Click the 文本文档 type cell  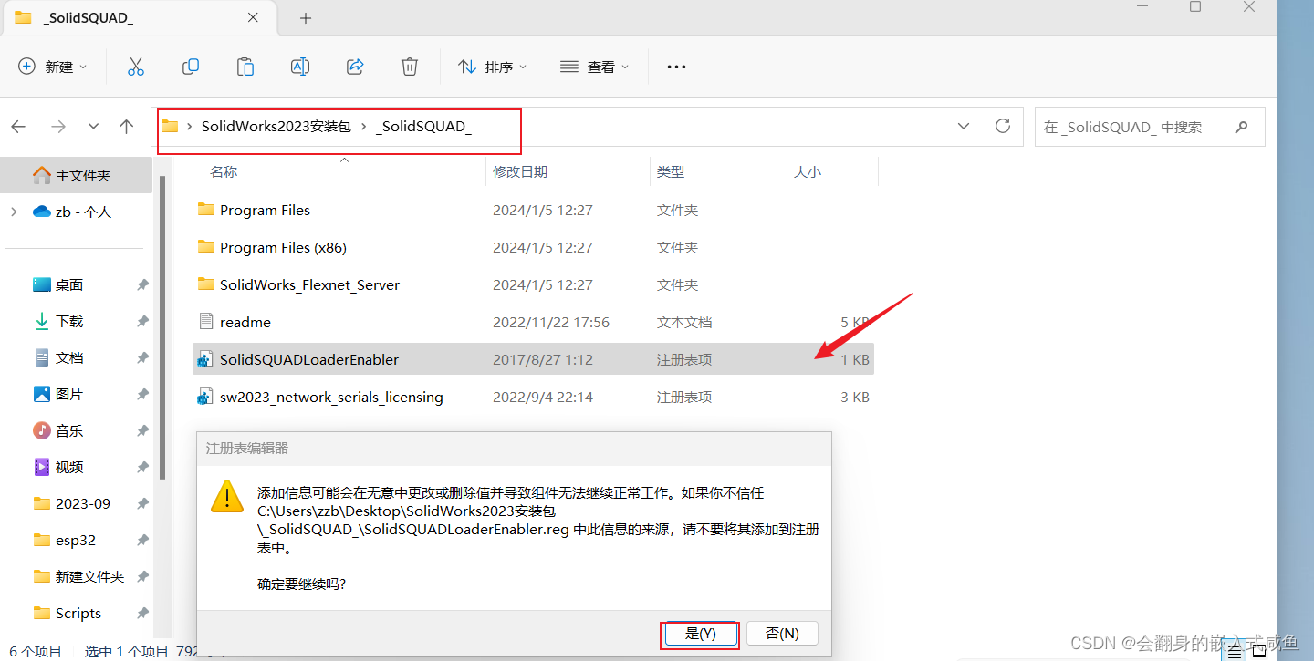[x=684, y=322]
